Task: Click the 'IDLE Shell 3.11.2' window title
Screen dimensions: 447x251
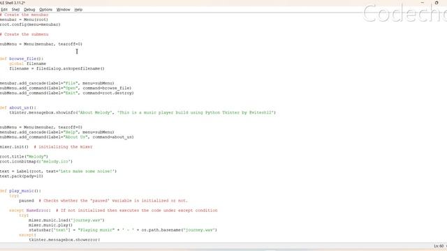Action: point(13,3)
